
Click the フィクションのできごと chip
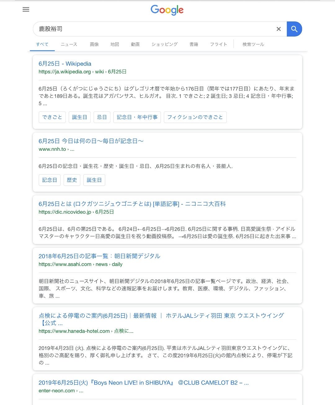tap(195, 117)
